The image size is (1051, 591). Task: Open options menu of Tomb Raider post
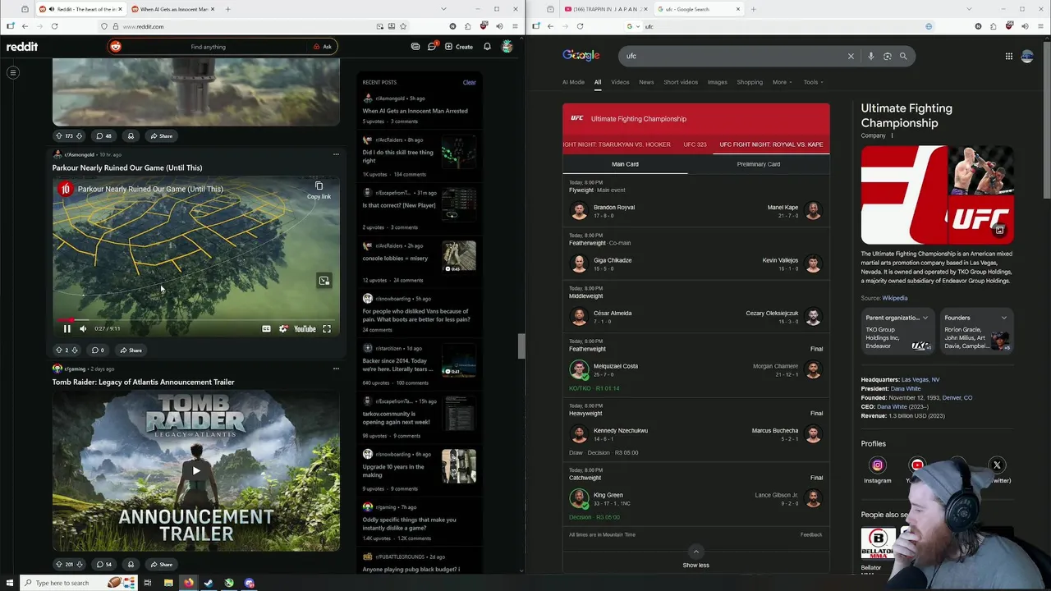point(336,369)
